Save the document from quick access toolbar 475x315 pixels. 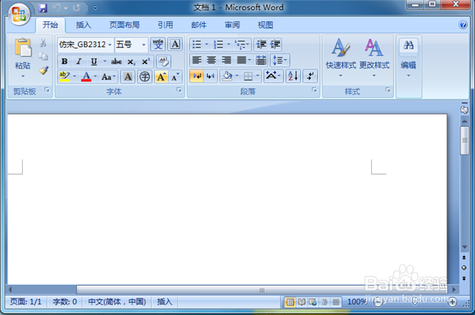(x=42, y=8)
